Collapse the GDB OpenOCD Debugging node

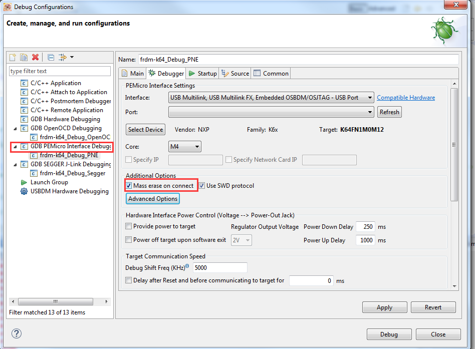15,129
